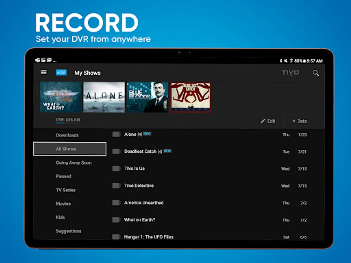Select the Deadliest Catch checkbox

[x=116, y=151]
